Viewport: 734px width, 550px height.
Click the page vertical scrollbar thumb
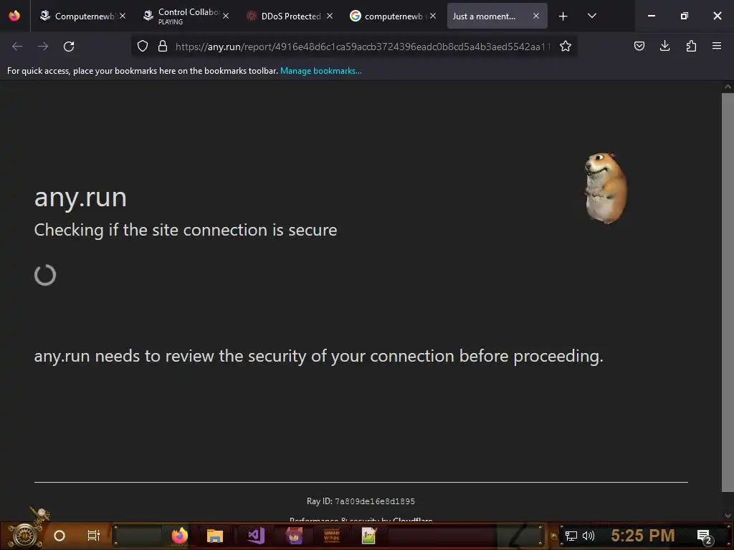(x=728, y=292)
